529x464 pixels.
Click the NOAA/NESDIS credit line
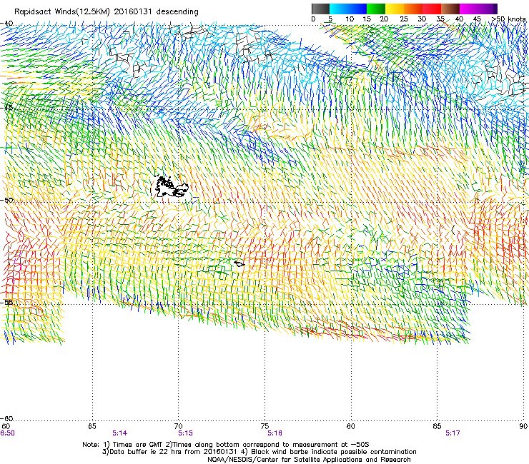point(309,460)
